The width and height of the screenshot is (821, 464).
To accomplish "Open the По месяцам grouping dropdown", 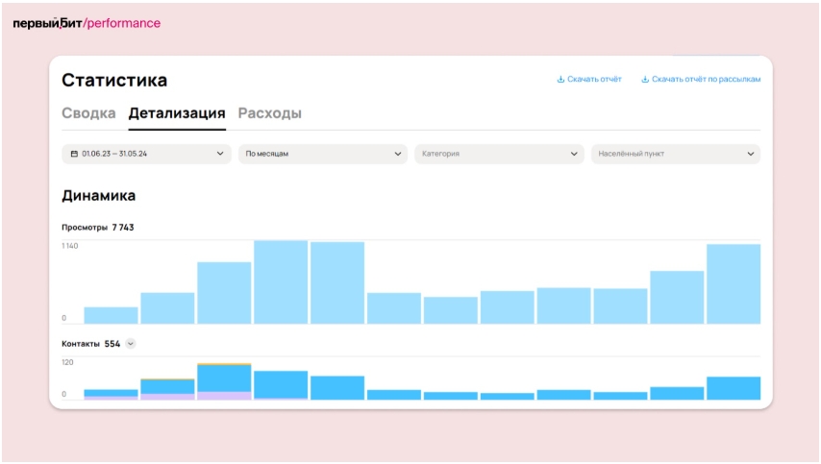I will [x=322, y=154].
